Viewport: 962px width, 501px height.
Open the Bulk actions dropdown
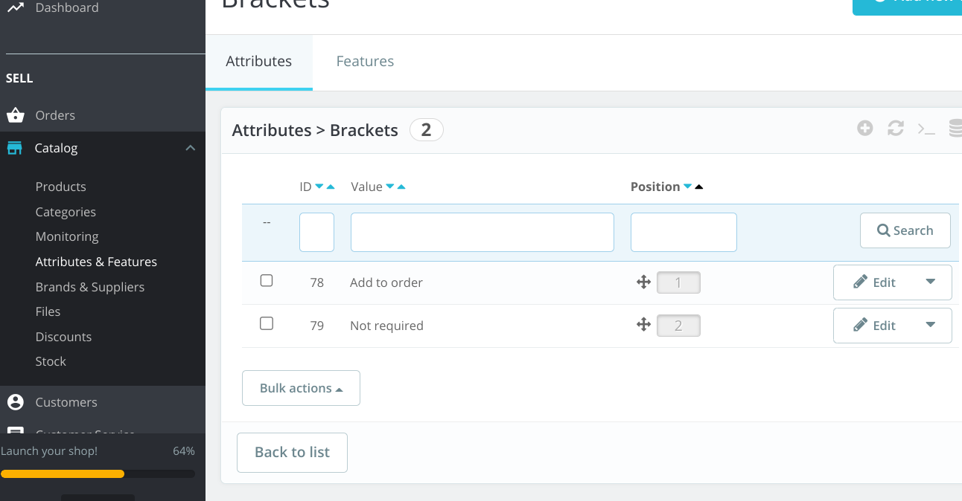click(x=301, y=388)
